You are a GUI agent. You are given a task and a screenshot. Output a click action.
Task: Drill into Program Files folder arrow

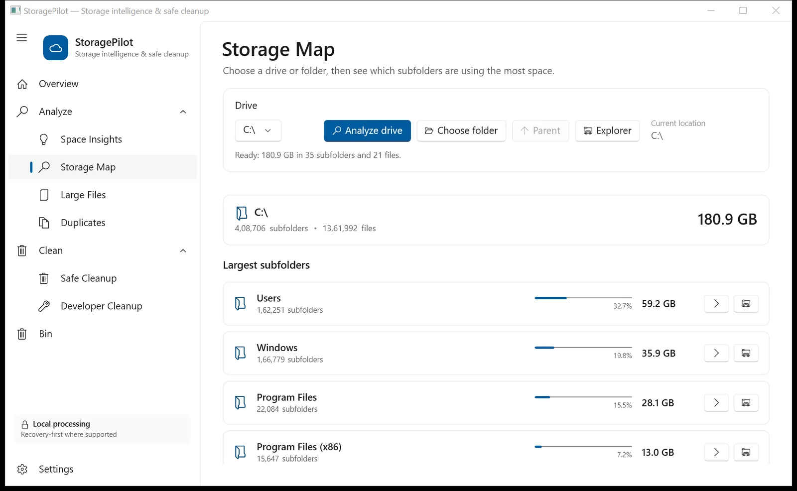(x=716, y=403)
